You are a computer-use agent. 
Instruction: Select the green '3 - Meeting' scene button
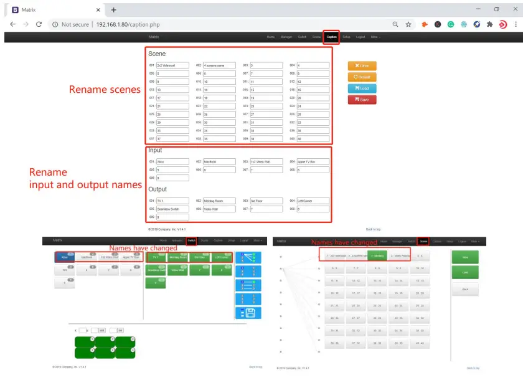377,256
